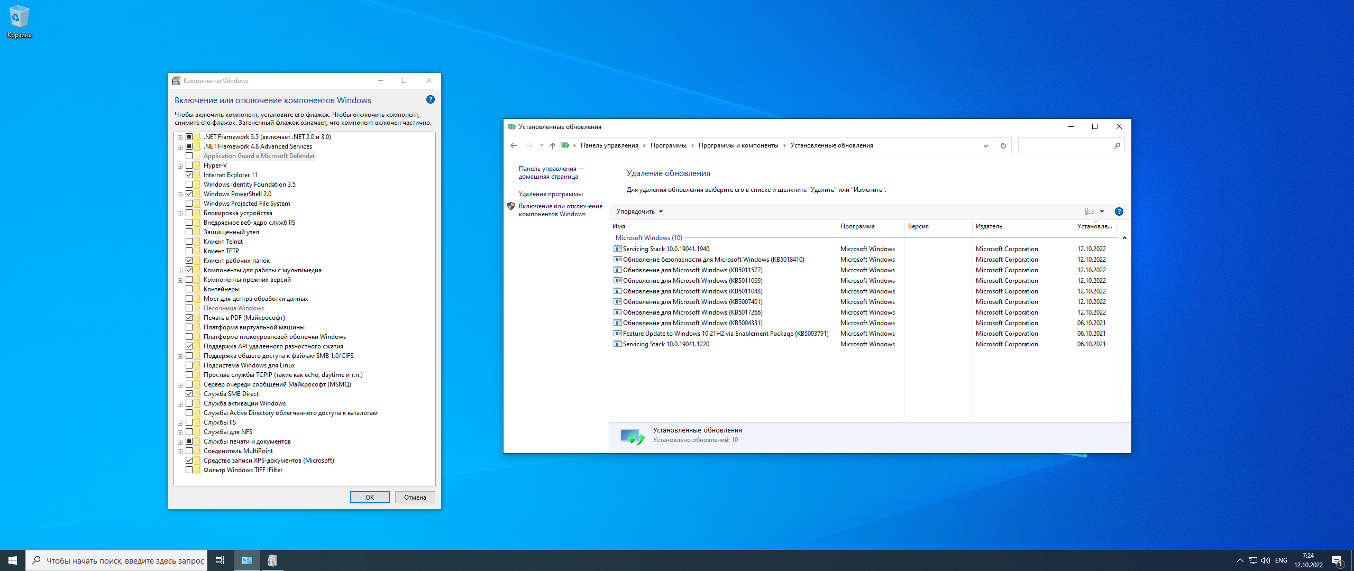Click the Отмена button
Viewport: 1354px width, 571px height.
(x=415, y=497)
